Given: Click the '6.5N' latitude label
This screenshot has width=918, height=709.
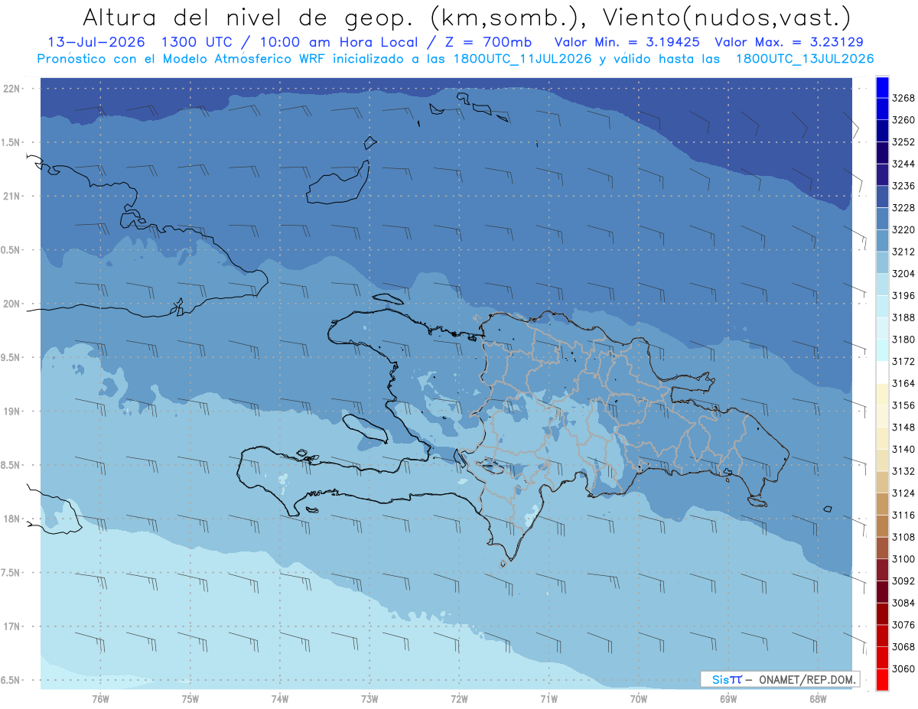Looking at the screenshot, I should click(11, 680).
